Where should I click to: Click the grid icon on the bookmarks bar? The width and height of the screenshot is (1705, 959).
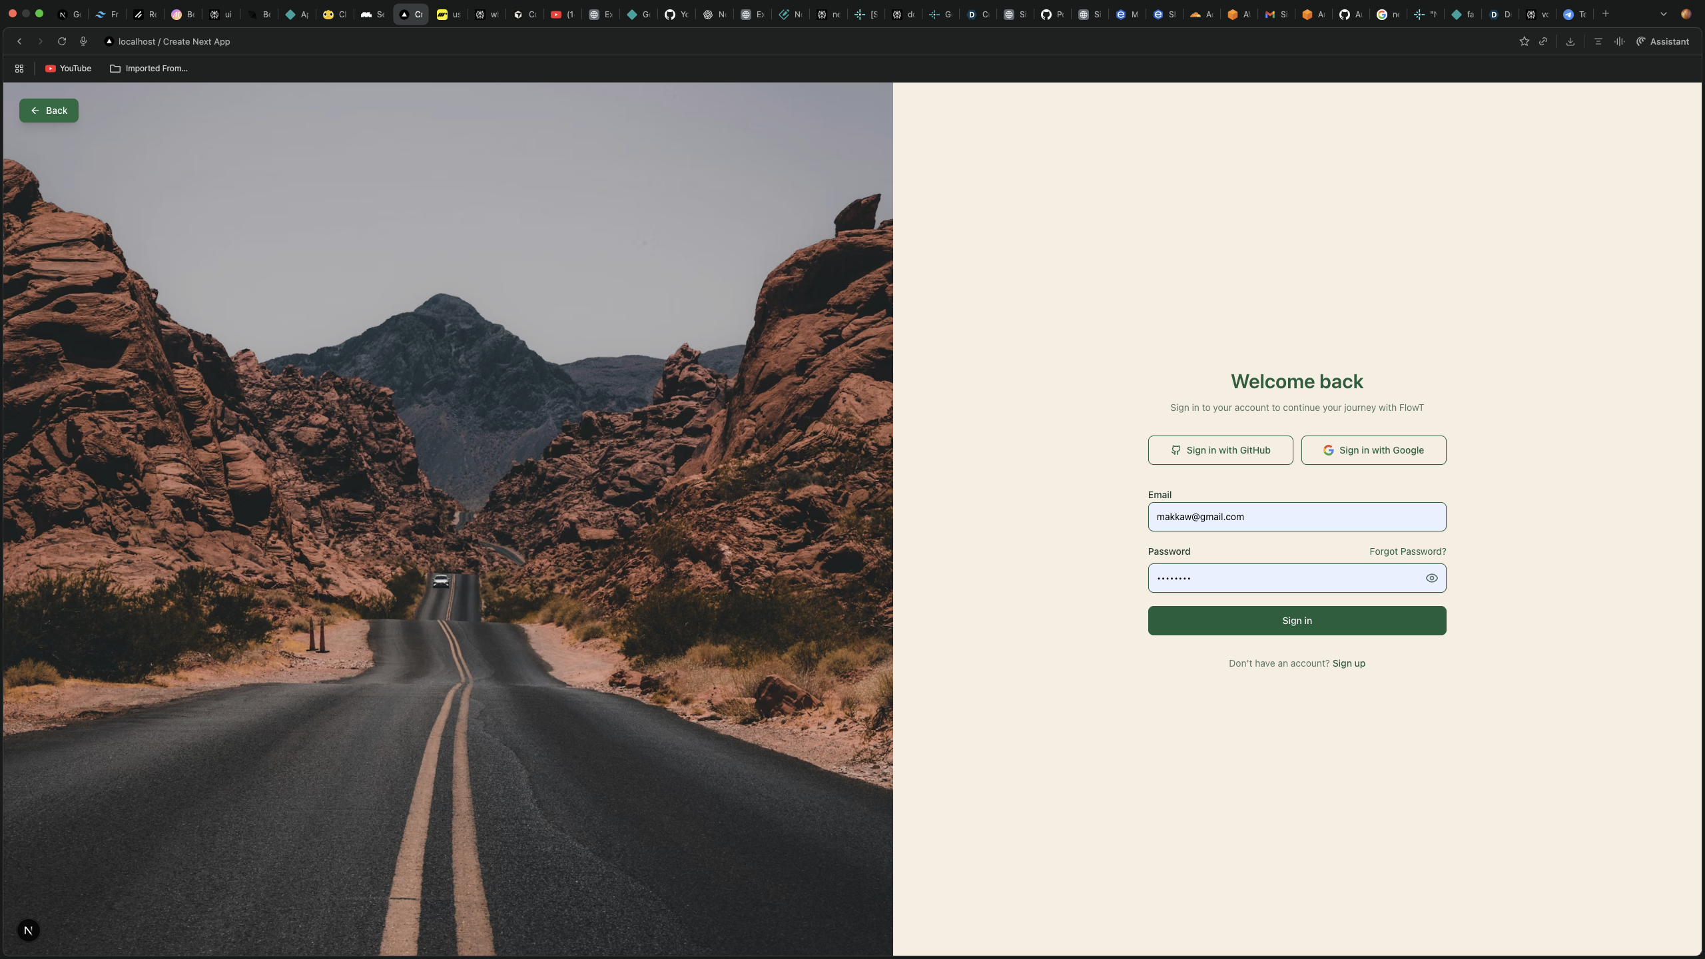[x=19, y=68]
